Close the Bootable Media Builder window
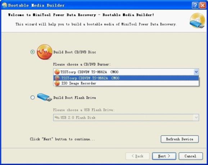The width and height of the screenshot is (208, 165). 203,5
